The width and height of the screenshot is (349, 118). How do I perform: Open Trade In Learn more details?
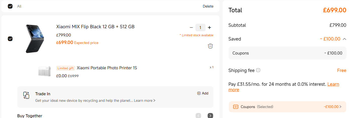pos(145,100)
